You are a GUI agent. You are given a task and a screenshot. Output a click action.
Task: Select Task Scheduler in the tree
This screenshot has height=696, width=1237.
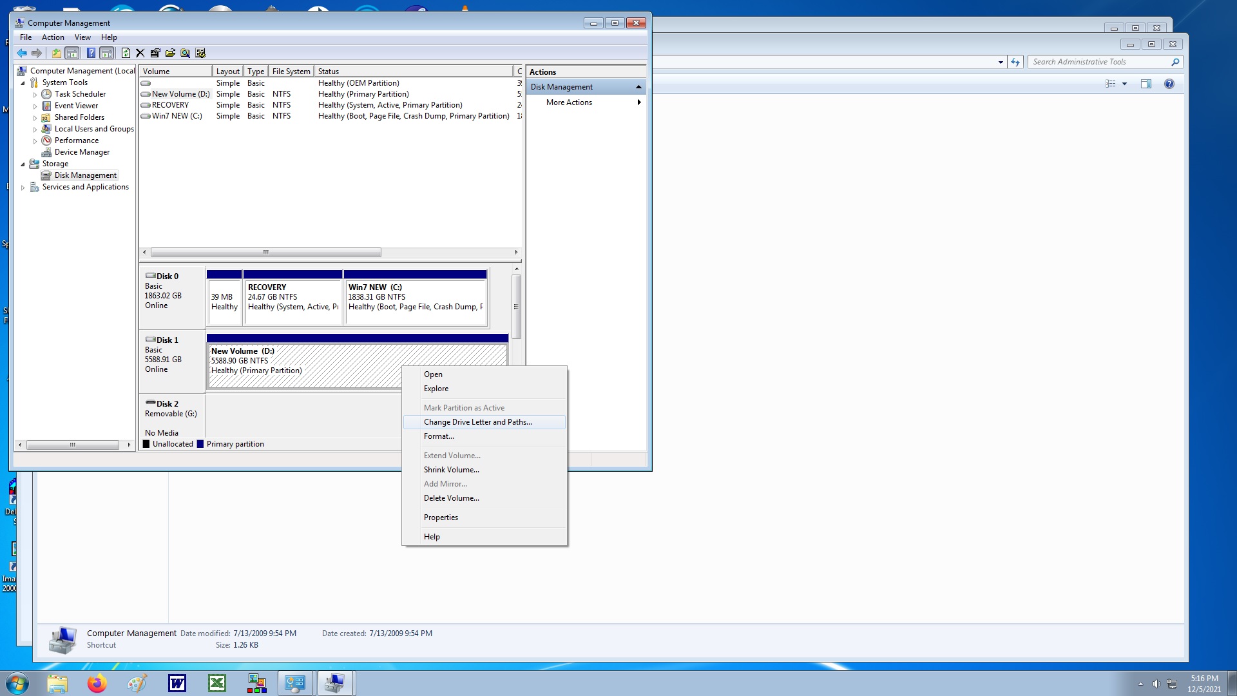80,94
